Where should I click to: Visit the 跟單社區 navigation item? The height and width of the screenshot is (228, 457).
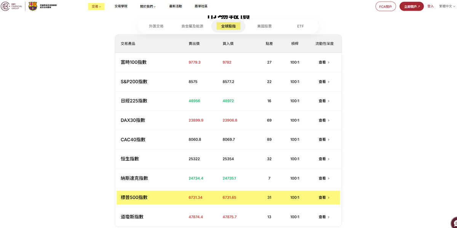(x=201, y=6)
